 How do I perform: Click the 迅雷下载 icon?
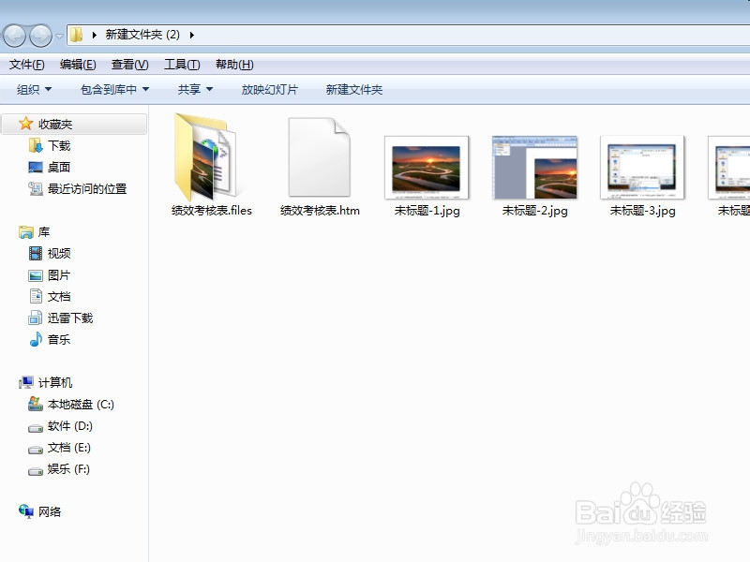pos(36,318)
